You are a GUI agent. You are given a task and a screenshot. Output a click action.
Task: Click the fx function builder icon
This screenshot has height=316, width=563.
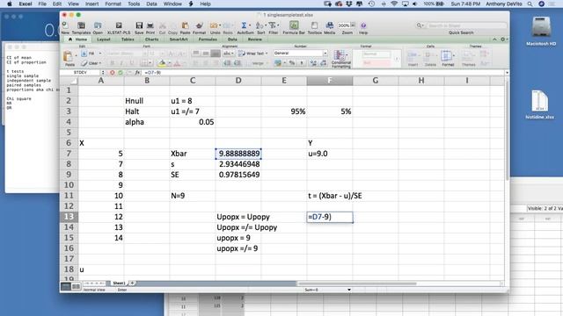pos(137,73)
